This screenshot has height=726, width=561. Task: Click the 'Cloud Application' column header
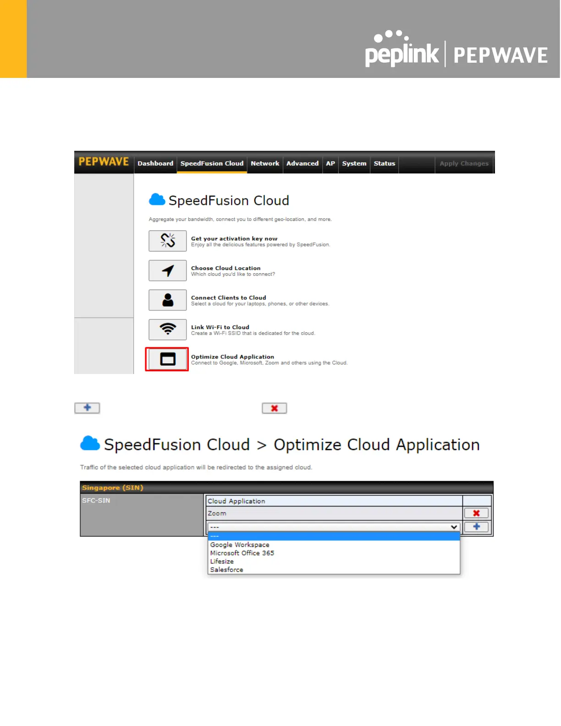point(334,501)
